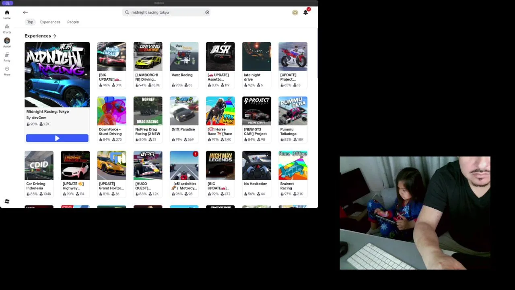The width and height of the screenshot is (515, 290).
Task: Open the devGem creator link
Action: click(x=39, y=118)
